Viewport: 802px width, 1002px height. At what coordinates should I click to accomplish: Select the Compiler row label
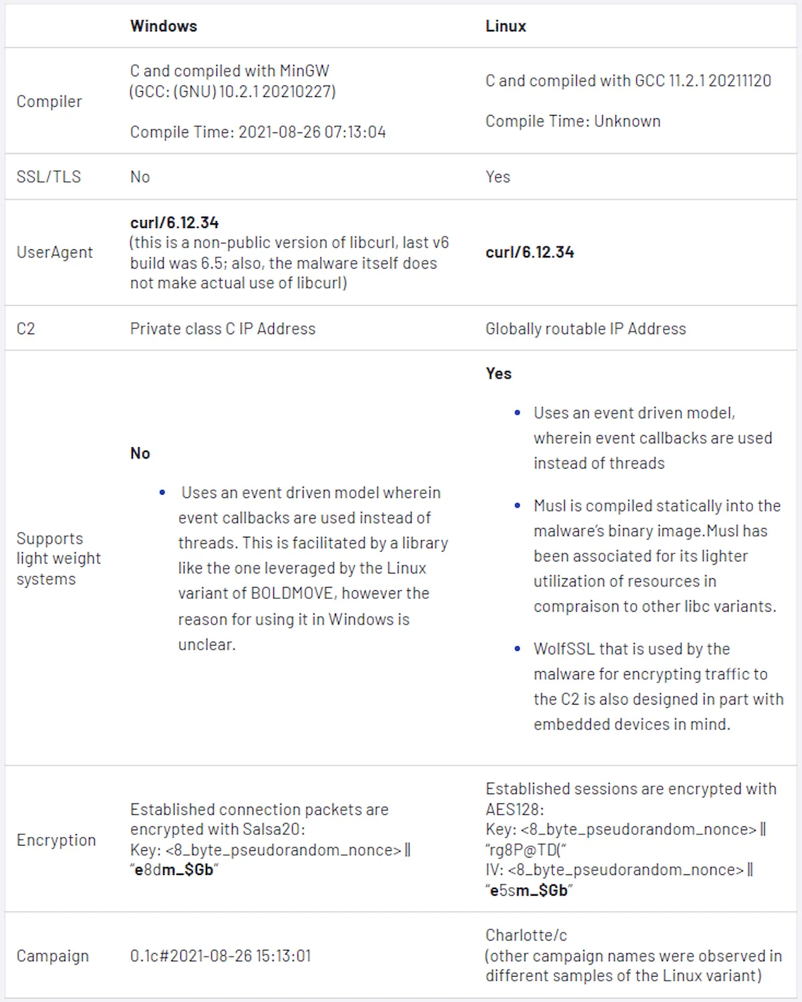49,102
